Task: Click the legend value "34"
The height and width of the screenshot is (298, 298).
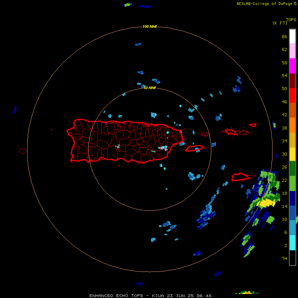Action: tap(284, 141)
